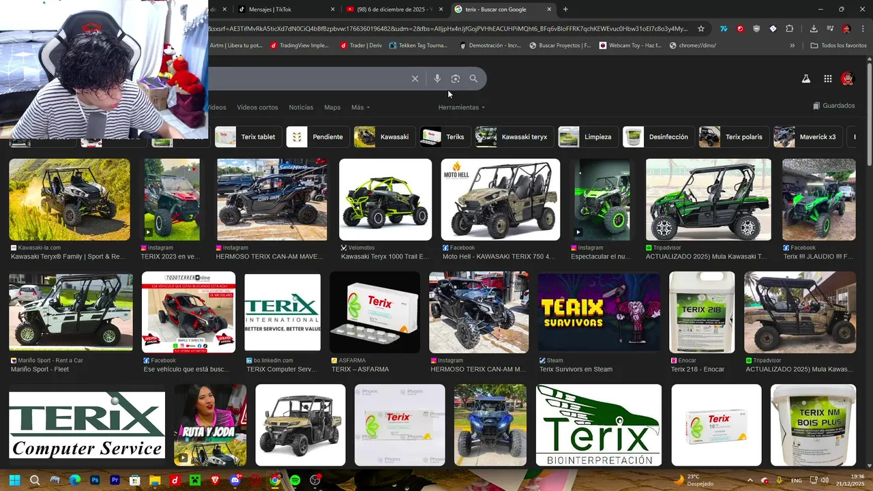Open Spotify from the taskbar

(x=295, y=480)
